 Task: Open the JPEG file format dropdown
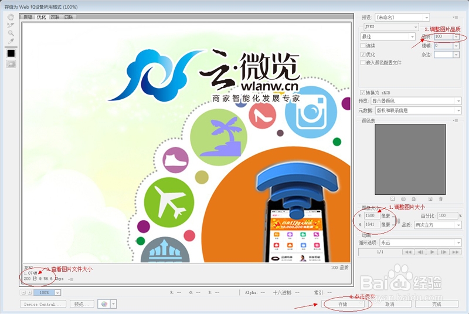[x=391, y=27]
